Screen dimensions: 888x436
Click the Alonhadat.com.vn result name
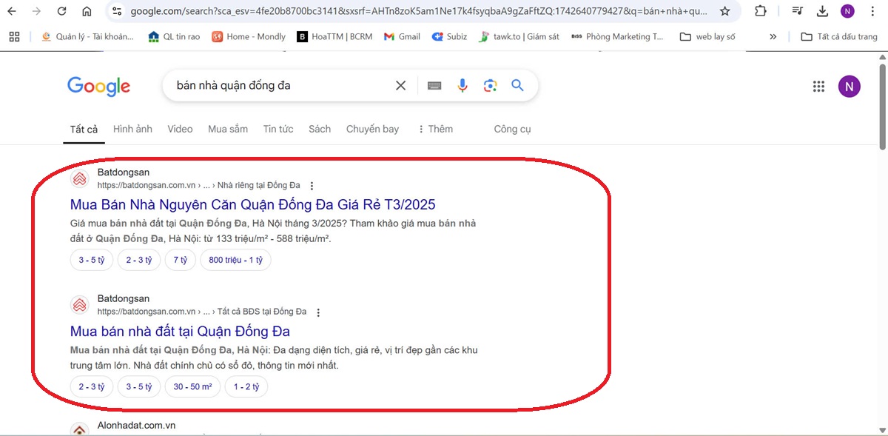click(x=136, y=426)
